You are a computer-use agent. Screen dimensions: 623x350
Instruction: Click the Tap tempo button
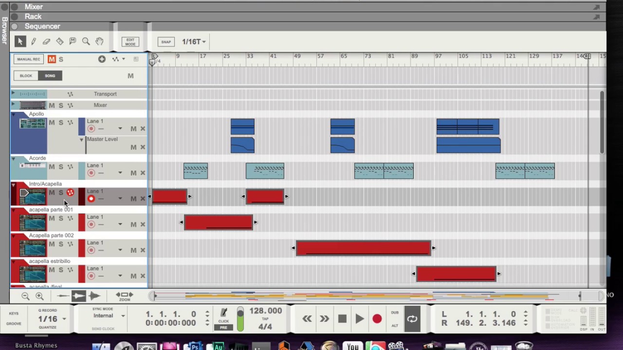[x=265, y=319]
